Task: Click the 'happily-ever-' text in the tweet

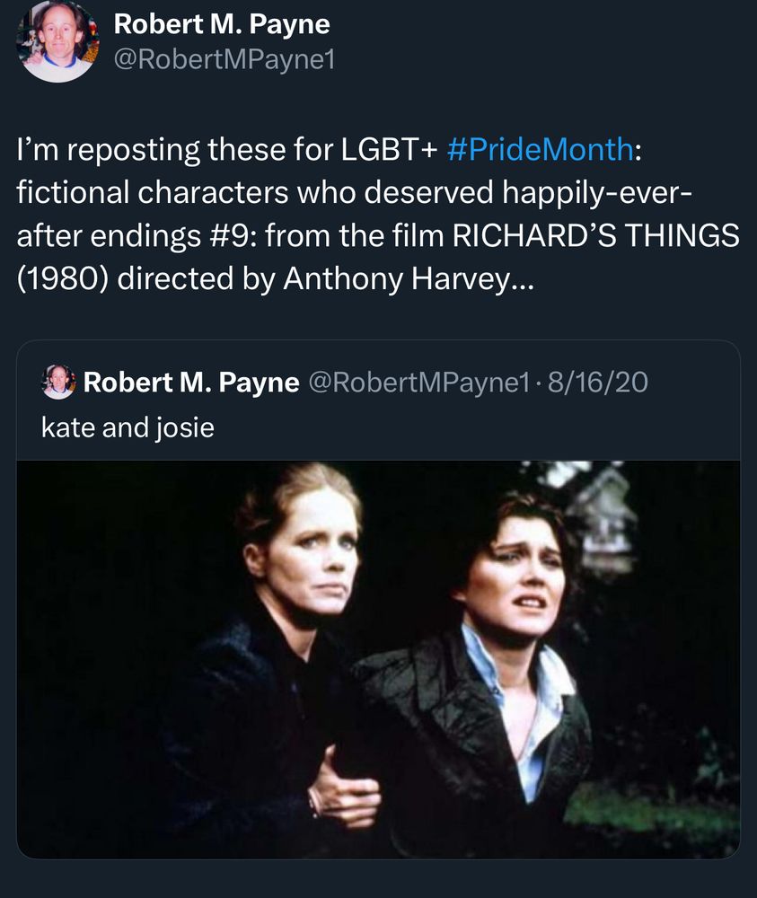Action: point(597,192)
